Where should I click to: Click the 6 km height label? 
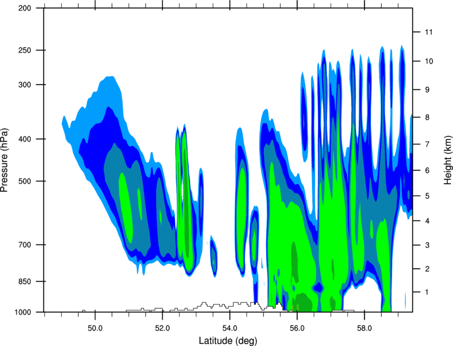[x=427, y=170]
